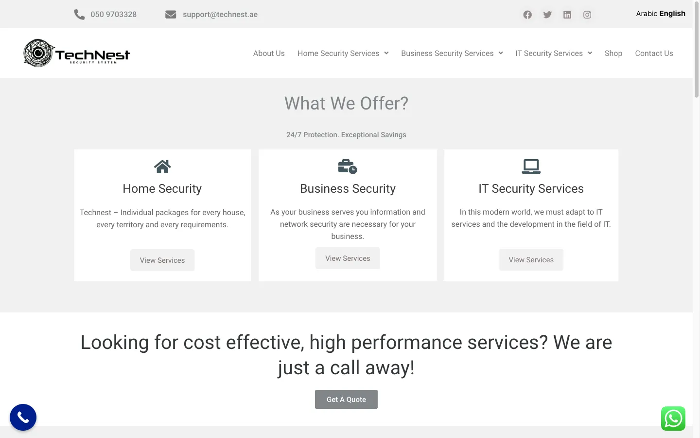
Task: Click the laptop icon above IT Security Services
Action: pos(531,166)
